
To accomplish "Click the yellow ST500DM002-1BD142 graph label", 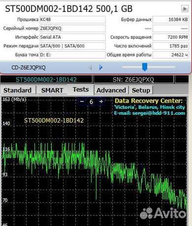I will point(54,121).
